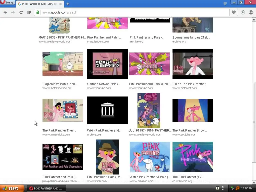
Task: Go back to previous page
Action: (x=5, y=12)
